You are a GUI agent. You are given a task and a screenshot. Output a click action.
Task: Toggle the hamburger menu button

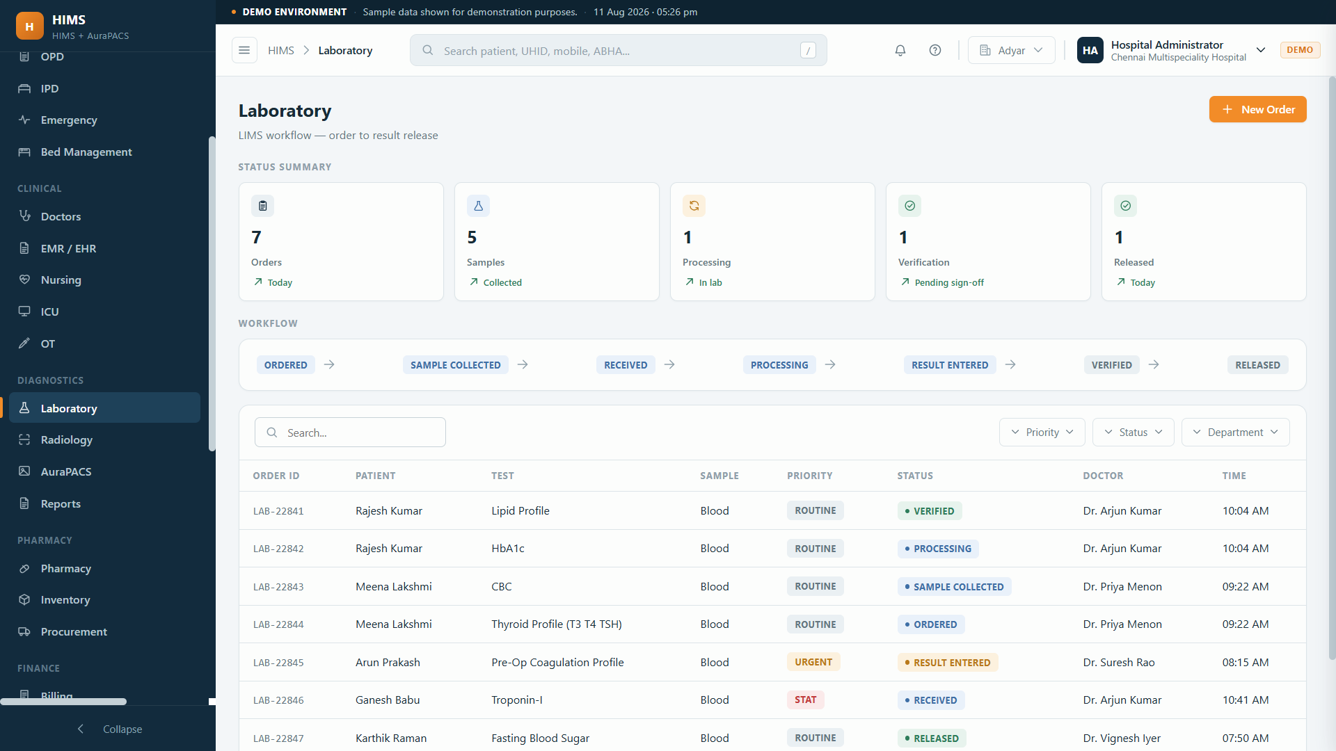[244, 50]
